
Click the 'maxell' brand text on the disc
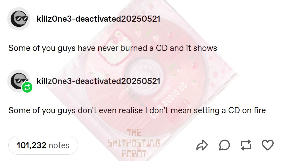click(162, 94)
